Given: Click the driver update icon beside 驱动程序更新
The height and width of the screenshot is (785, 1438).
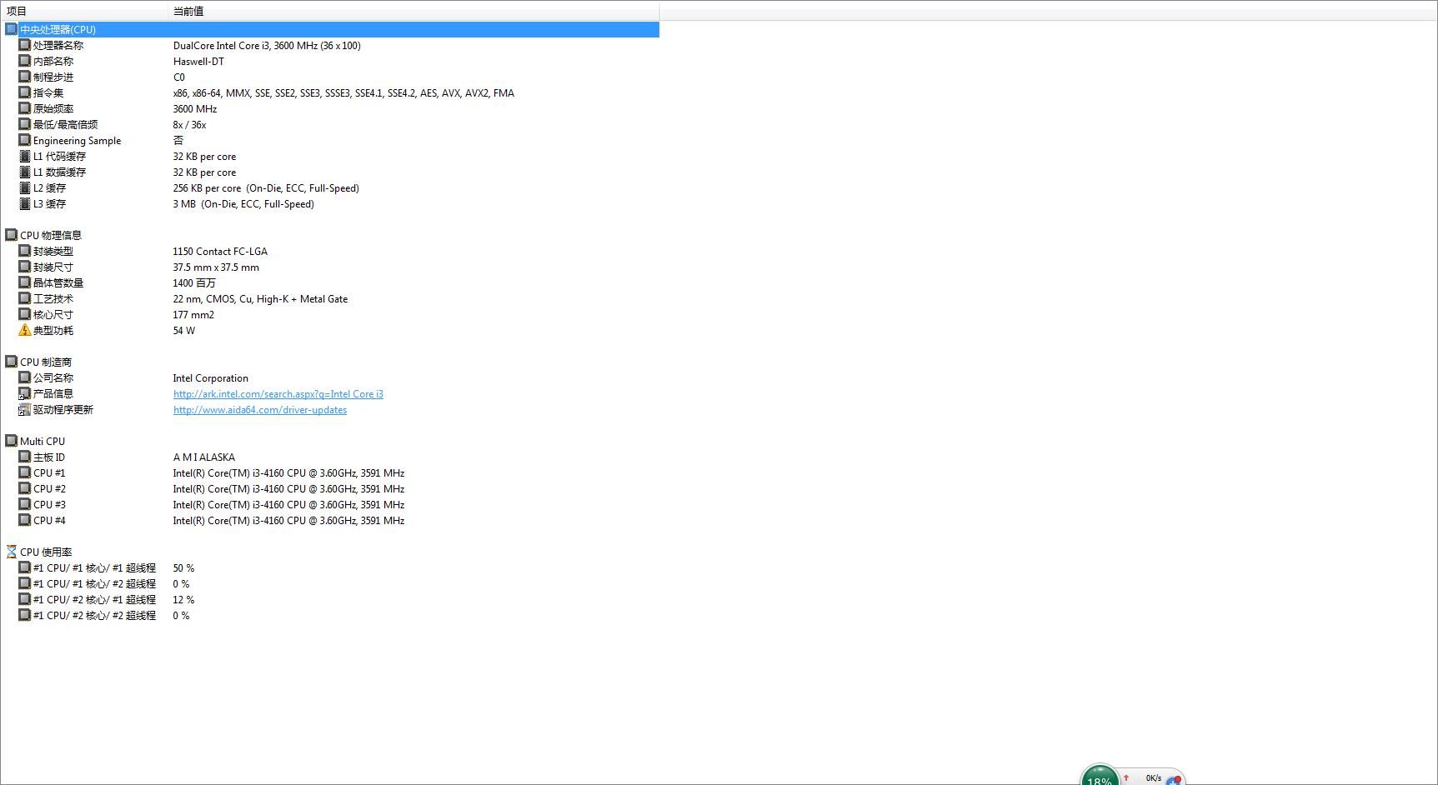Looking at the screenshot, I should tap(25, 409).
